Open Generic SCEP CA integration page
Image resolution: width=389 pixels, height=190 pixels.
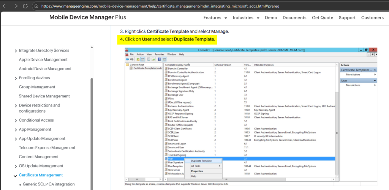pos(49,184)
